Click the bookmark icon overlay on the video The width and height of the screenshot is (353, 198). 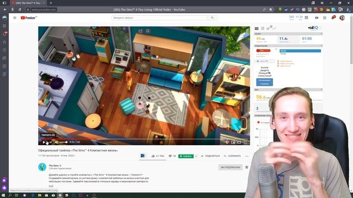(x=148, y=31)
